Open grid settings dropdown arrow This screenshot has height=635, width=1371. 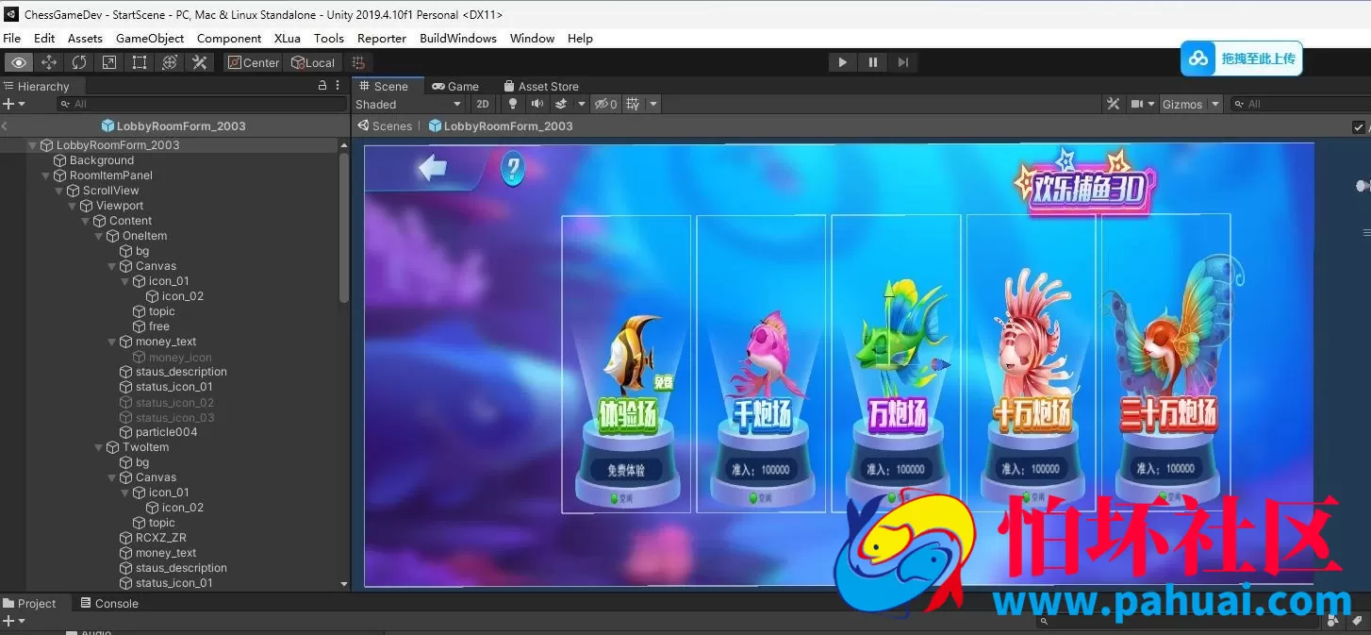652,104
